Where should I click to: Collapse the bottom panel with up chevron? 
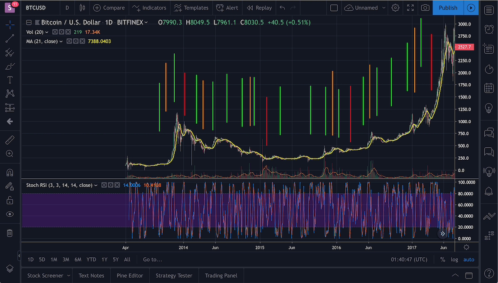(x=455, y=276)
